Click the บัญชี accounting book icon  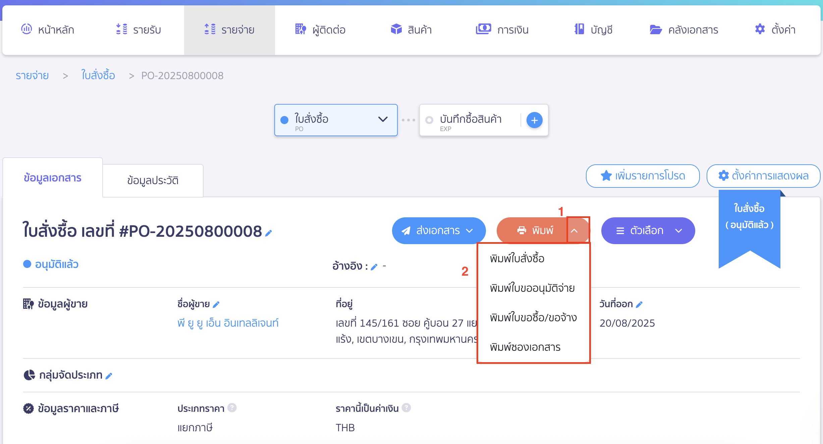tap(579, 29)
